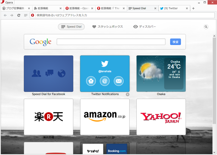Click the Twitter bird logo in the tile
This screenshot has width=217, height=155.
105,64
